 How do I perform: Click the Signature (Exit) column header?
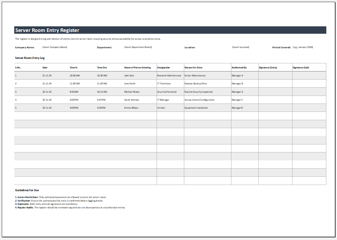[301, 67]
